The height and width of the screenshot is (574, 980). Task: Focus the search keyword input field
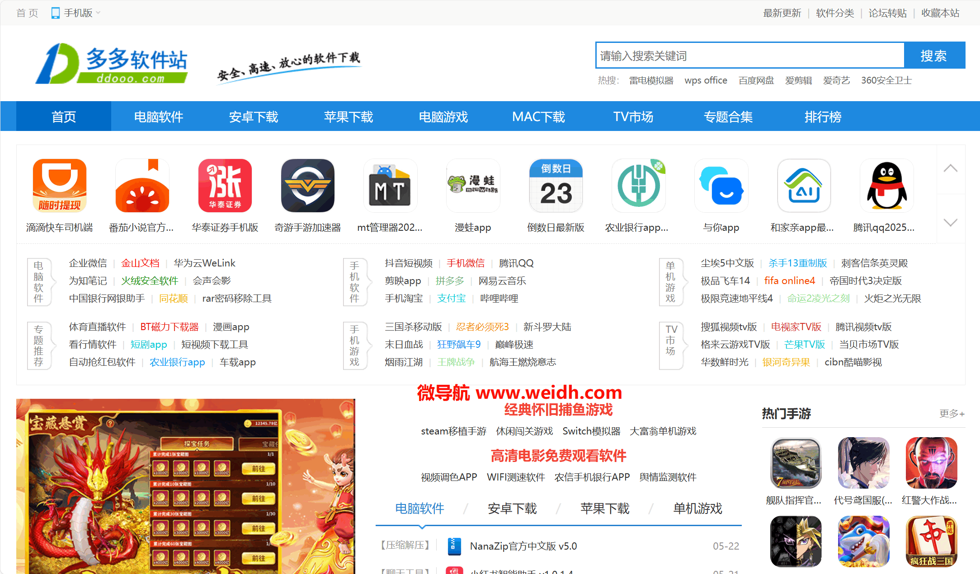point(749,56)
